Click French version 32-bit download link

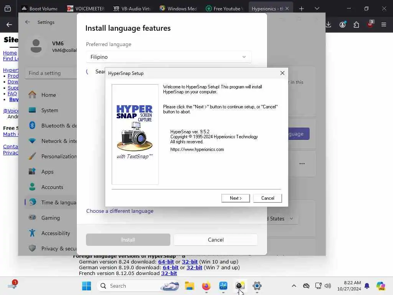point(169,273)
